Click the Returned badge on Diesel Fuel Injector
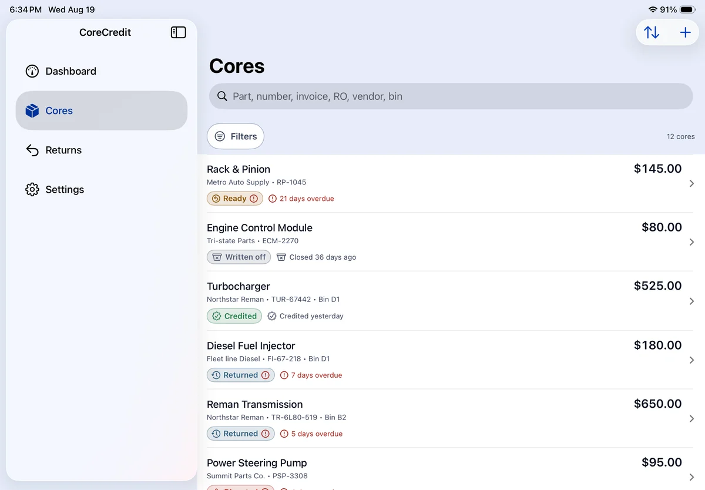The height and width of the screenshot is (490, 705). pos(241,375)
